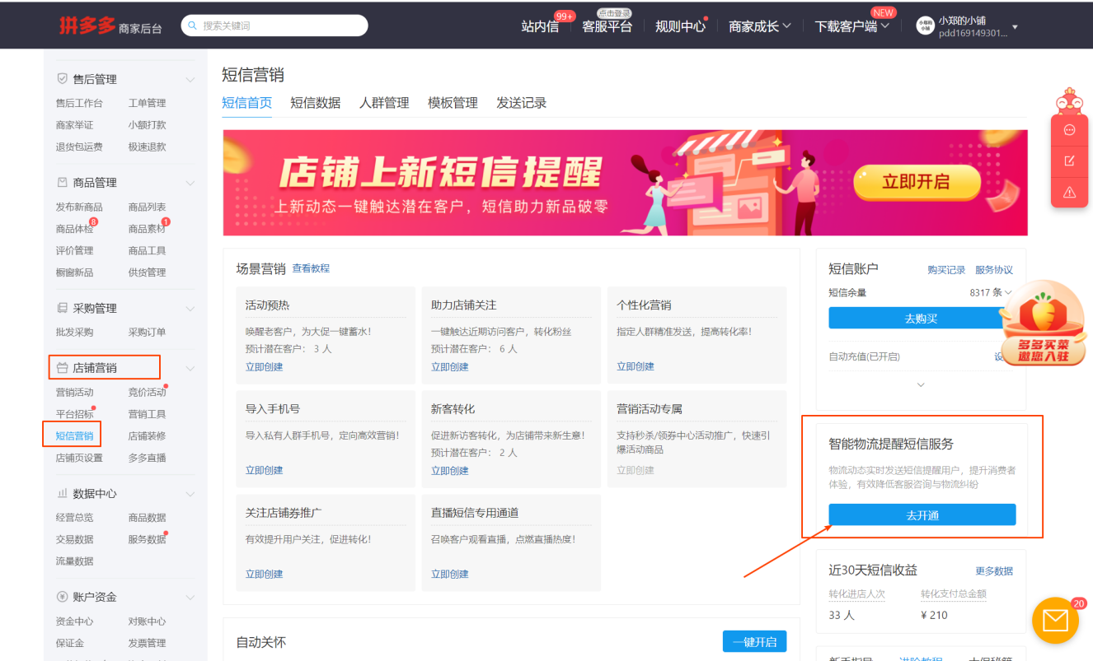The height and width of the screenshot is (661, 1093).
Task: Open the 下载客户端 dropdown
Action: tap(852, 26)
